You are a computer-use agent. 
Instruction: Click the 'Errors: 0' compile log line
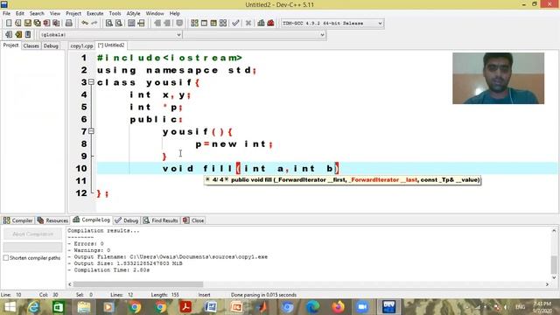coord(86,243)
